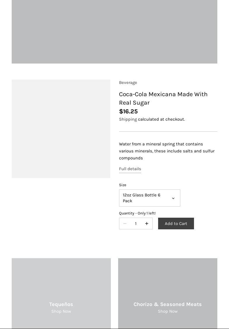Open the Shipping policy link
Viewport: 229px width, 329px height.
(x=128, y=119)
